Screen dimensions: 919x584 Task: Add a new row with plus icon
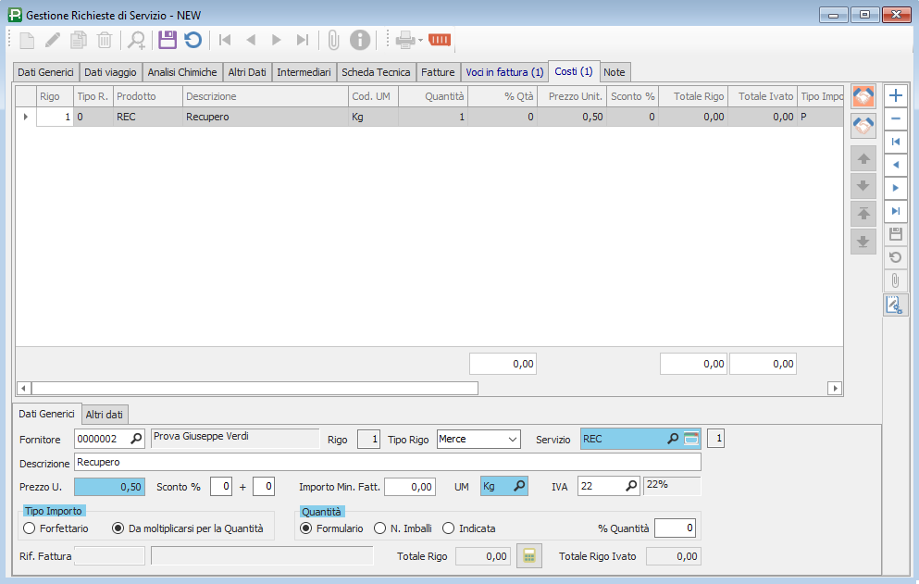point(895,95)
